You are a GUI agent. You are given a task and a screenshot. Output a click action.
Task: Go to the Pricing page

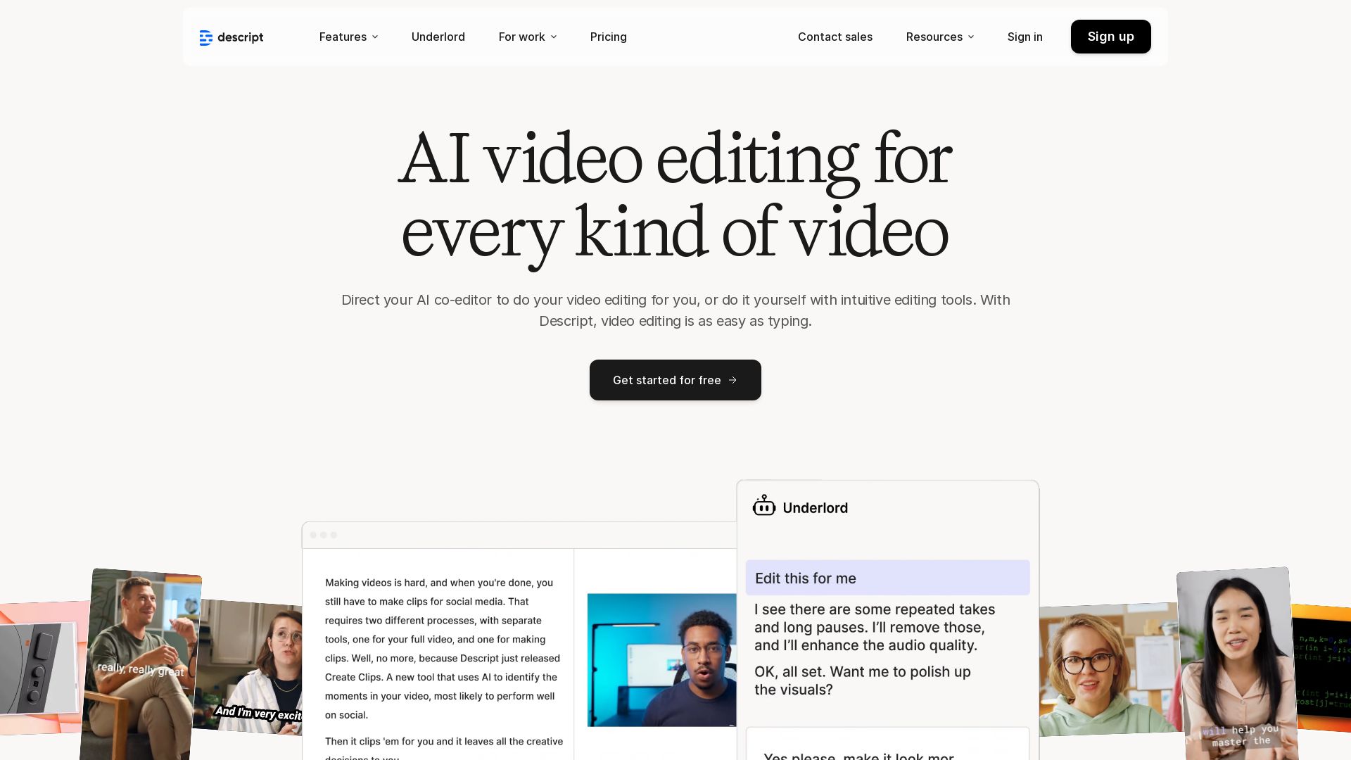608,37
